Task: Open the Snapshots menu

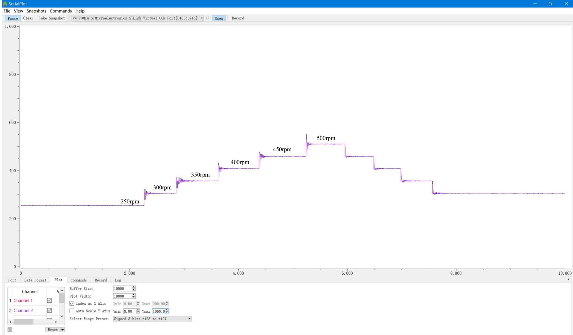Action: [36, 11]
